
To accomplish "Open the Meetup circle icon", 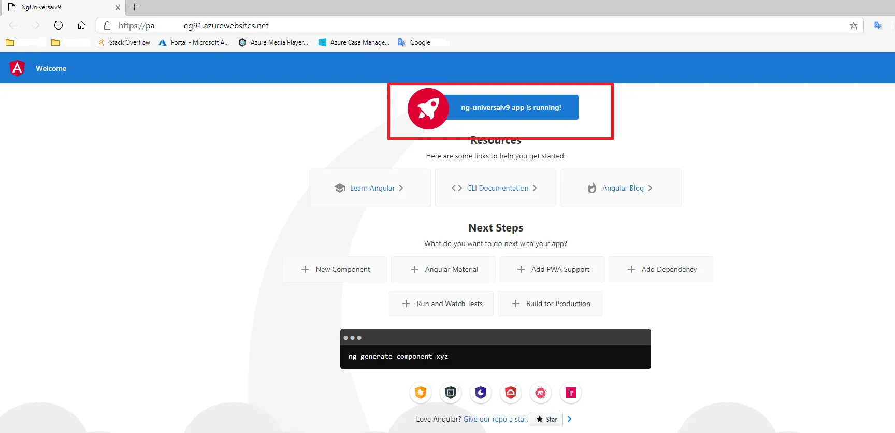I will 541,393.
